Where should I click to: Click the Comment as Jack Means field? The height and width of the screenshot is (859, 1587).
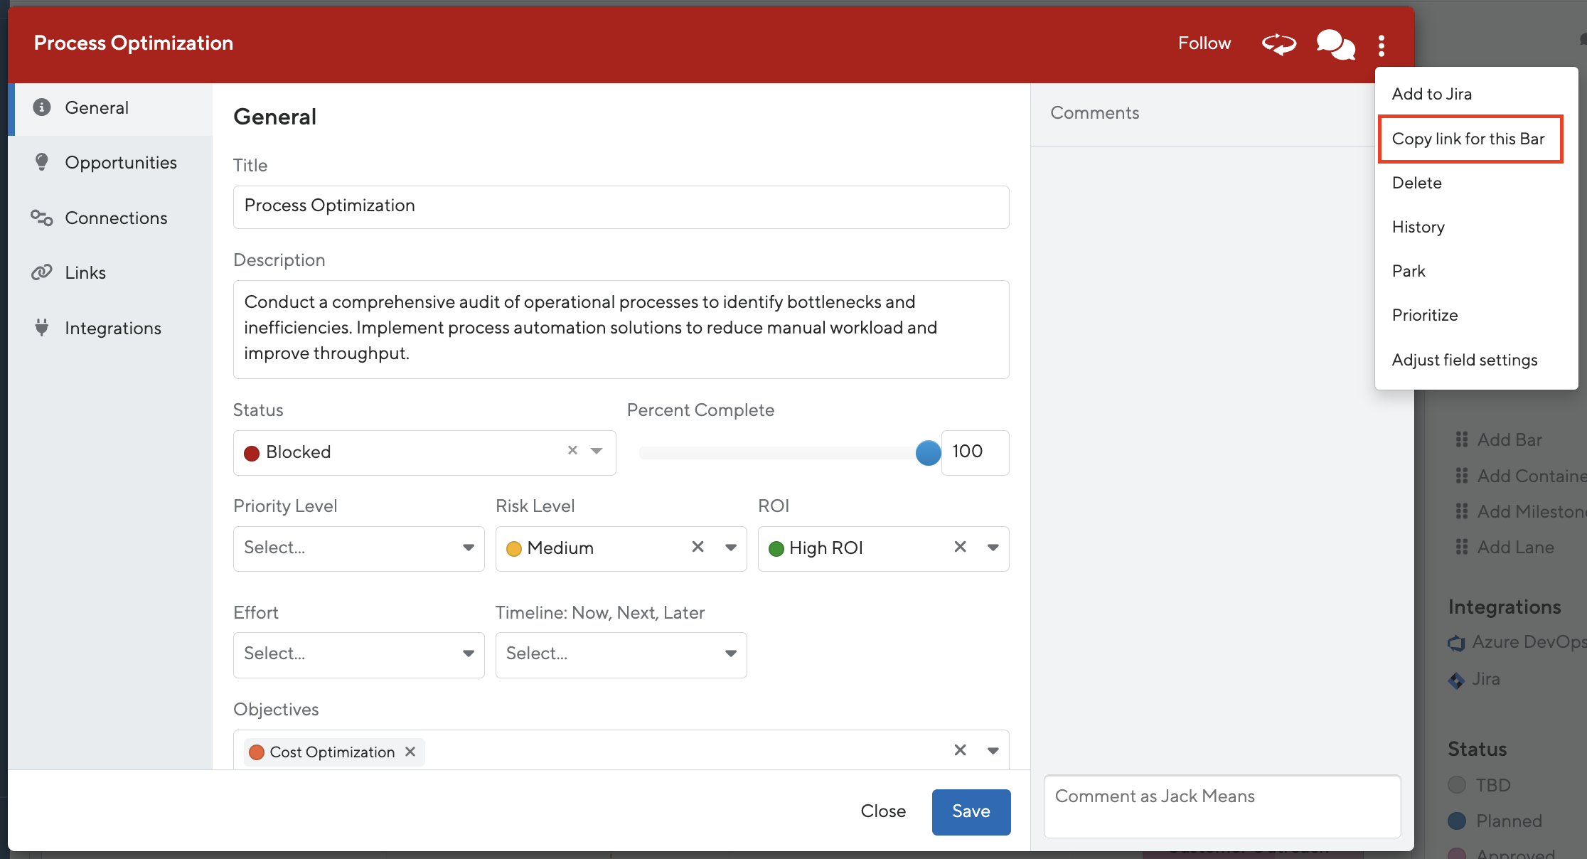pyautogui.click(x=1222, y=806)
